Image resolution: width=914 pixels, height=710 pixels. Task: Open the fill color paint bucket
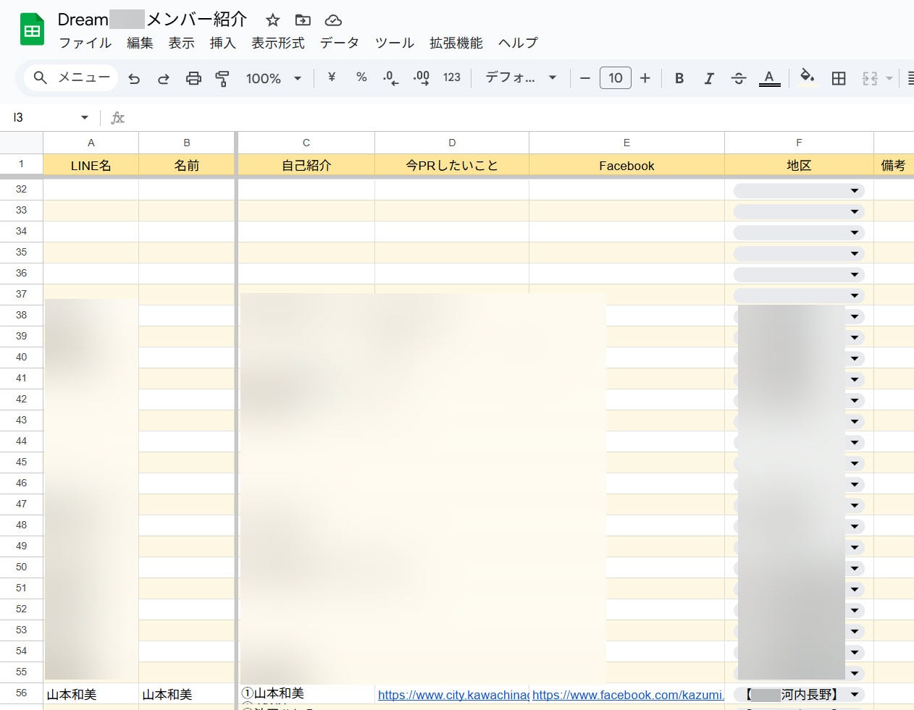[807, 77]
